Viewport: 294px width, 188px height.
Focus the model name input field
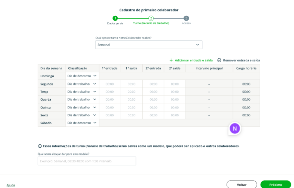[87, 161]
